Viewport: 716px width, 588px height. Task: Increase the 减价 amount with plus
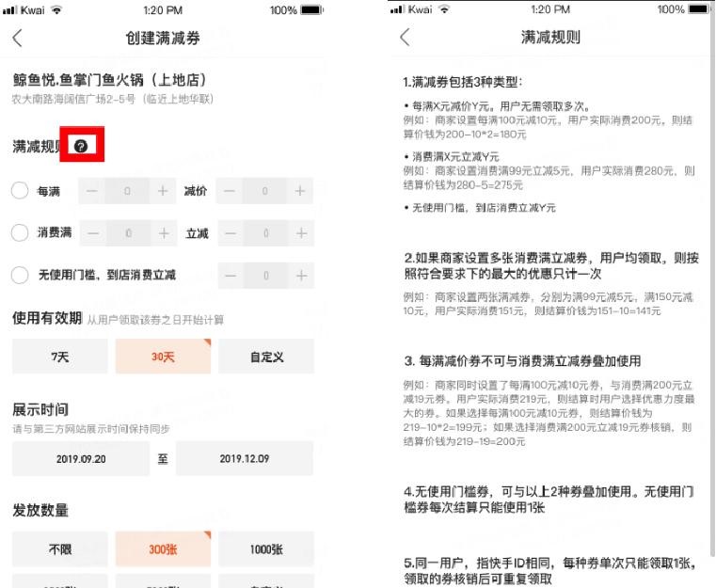tap(300, 191)
